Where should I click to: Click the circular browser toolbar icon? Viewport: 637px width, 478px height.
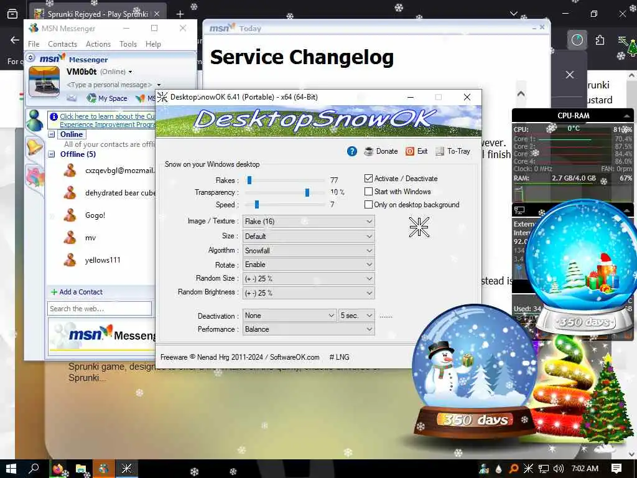(x=577, y=40)
